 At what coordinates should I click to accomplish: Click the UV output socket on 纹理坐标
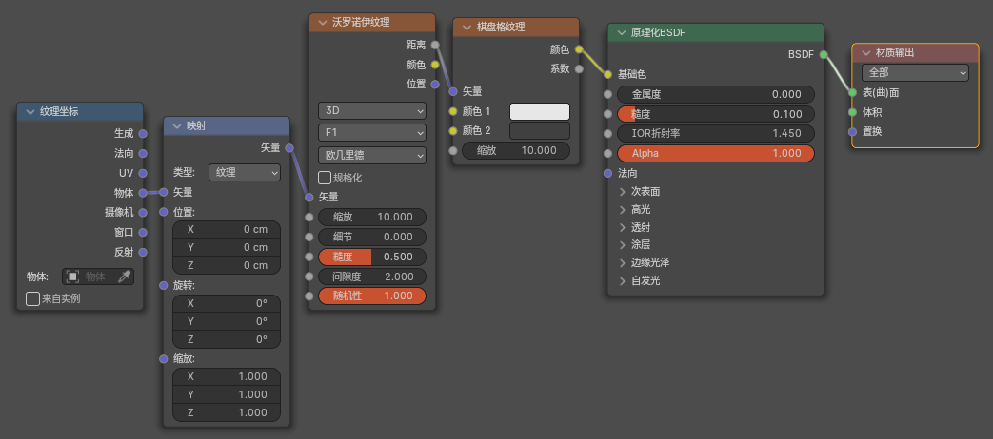tap(143, 173)
